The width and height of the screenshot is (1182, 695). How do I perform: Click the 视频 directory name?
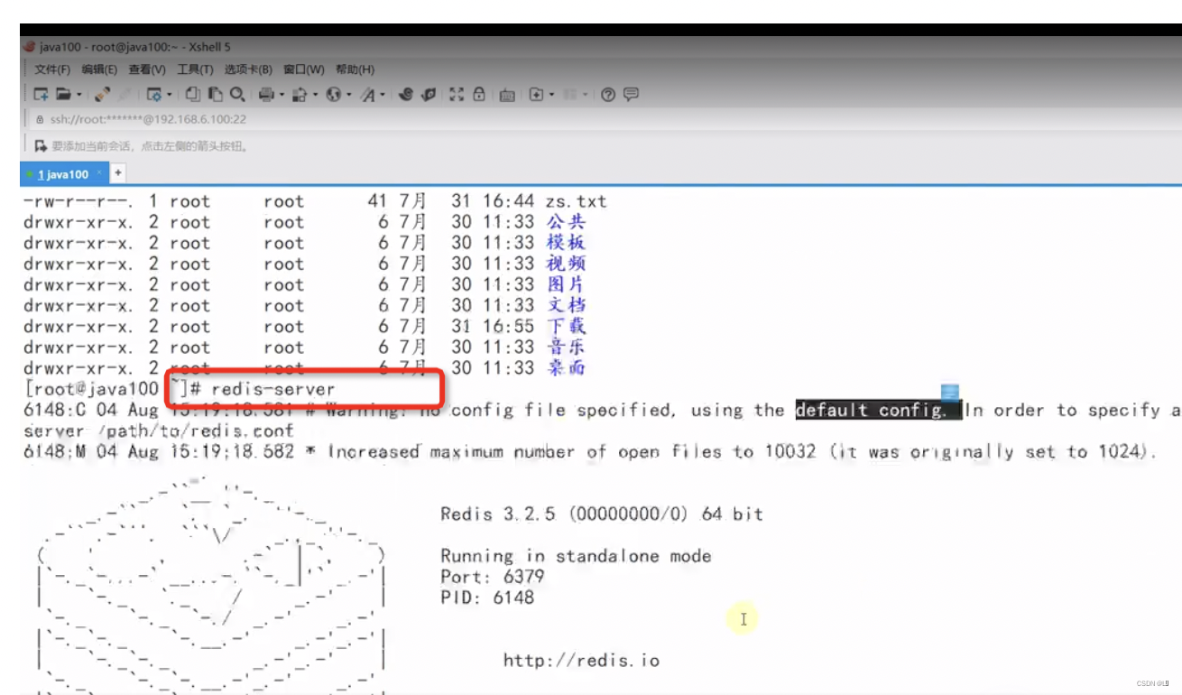(x=566, y=264)
